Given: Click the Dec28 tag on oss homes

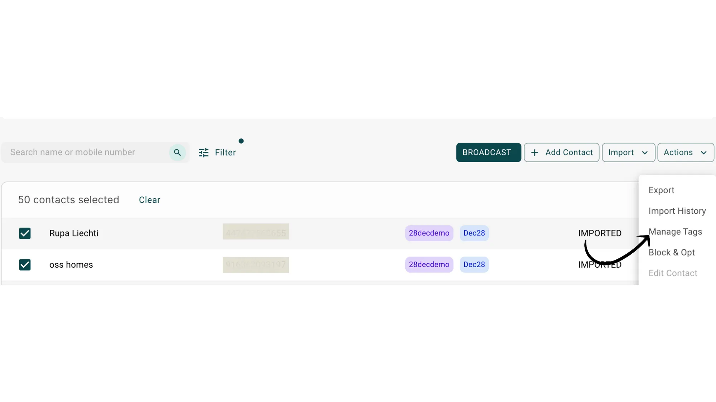Looking at the screenshot, I should click(474, 264).
